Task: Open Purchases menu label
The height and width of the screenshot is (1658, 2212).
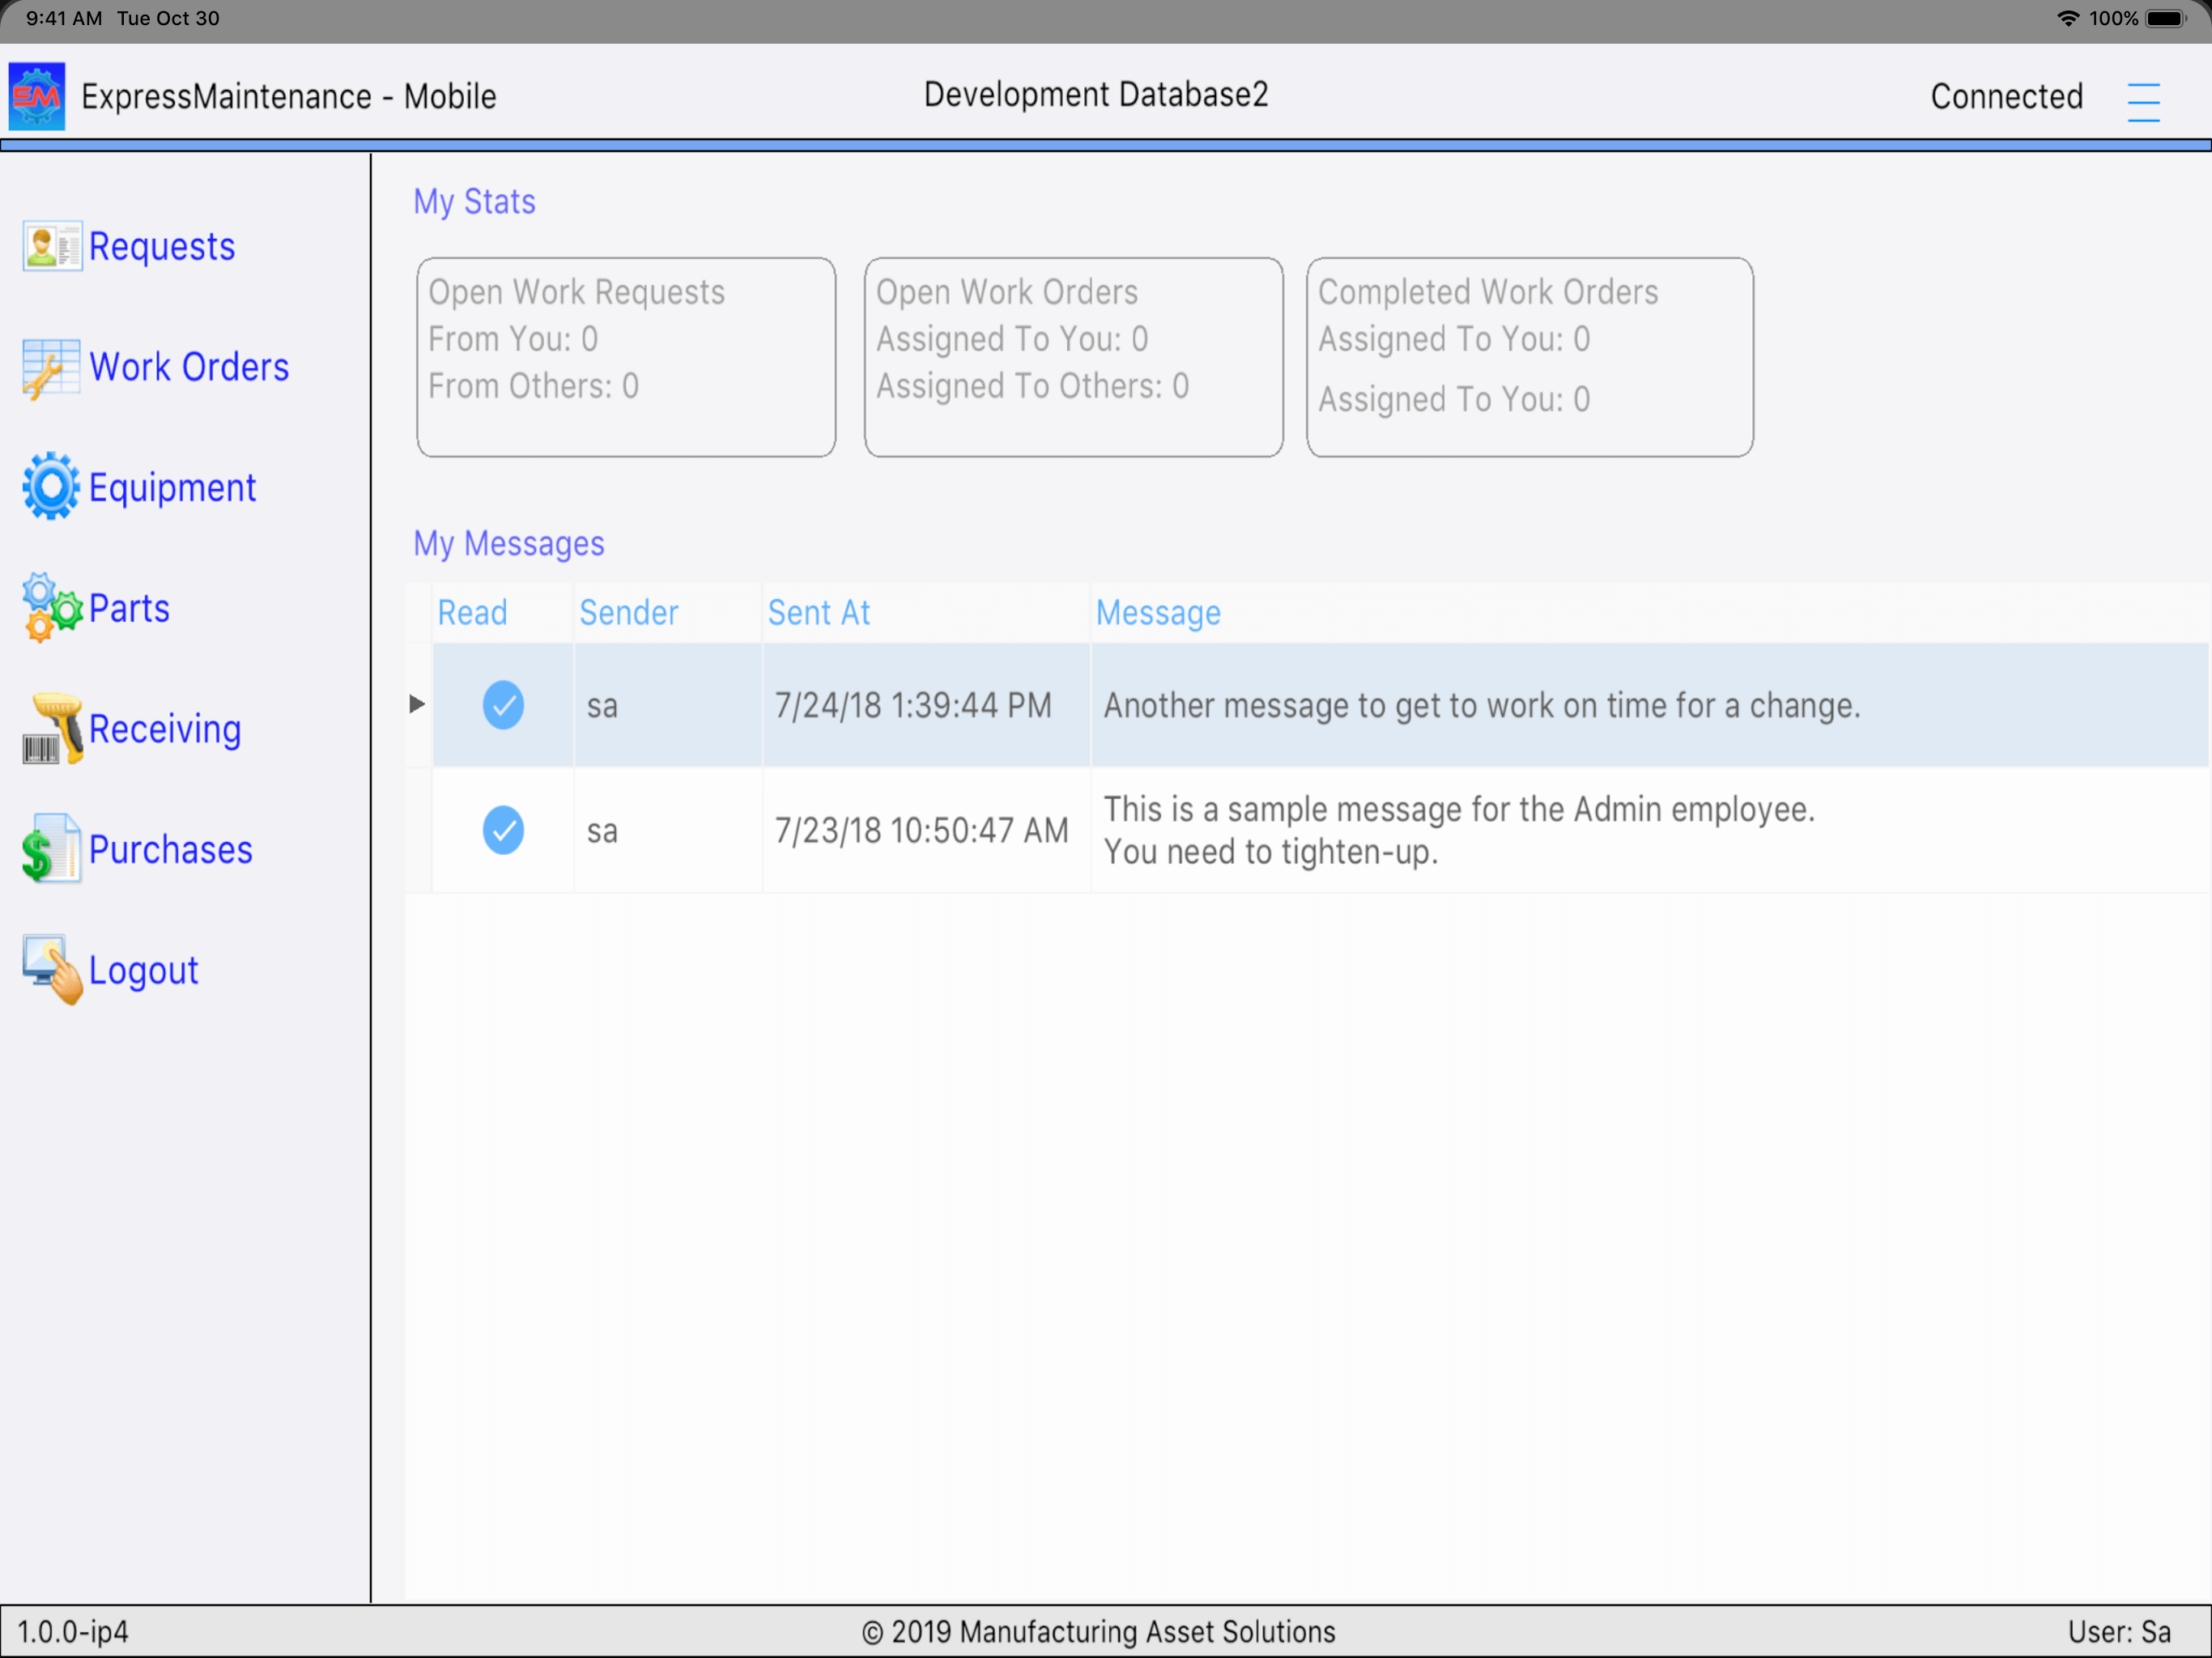Action: [x=170, y=849]
